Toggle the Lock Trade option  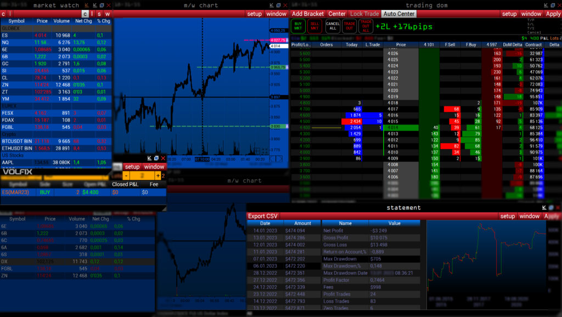pyautogui.click(x=364, y=14)
